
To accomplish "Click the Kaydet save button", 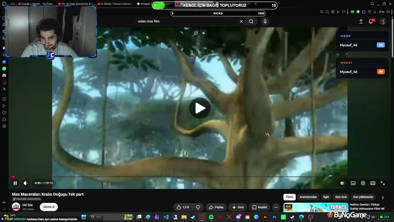I will 259,207.
